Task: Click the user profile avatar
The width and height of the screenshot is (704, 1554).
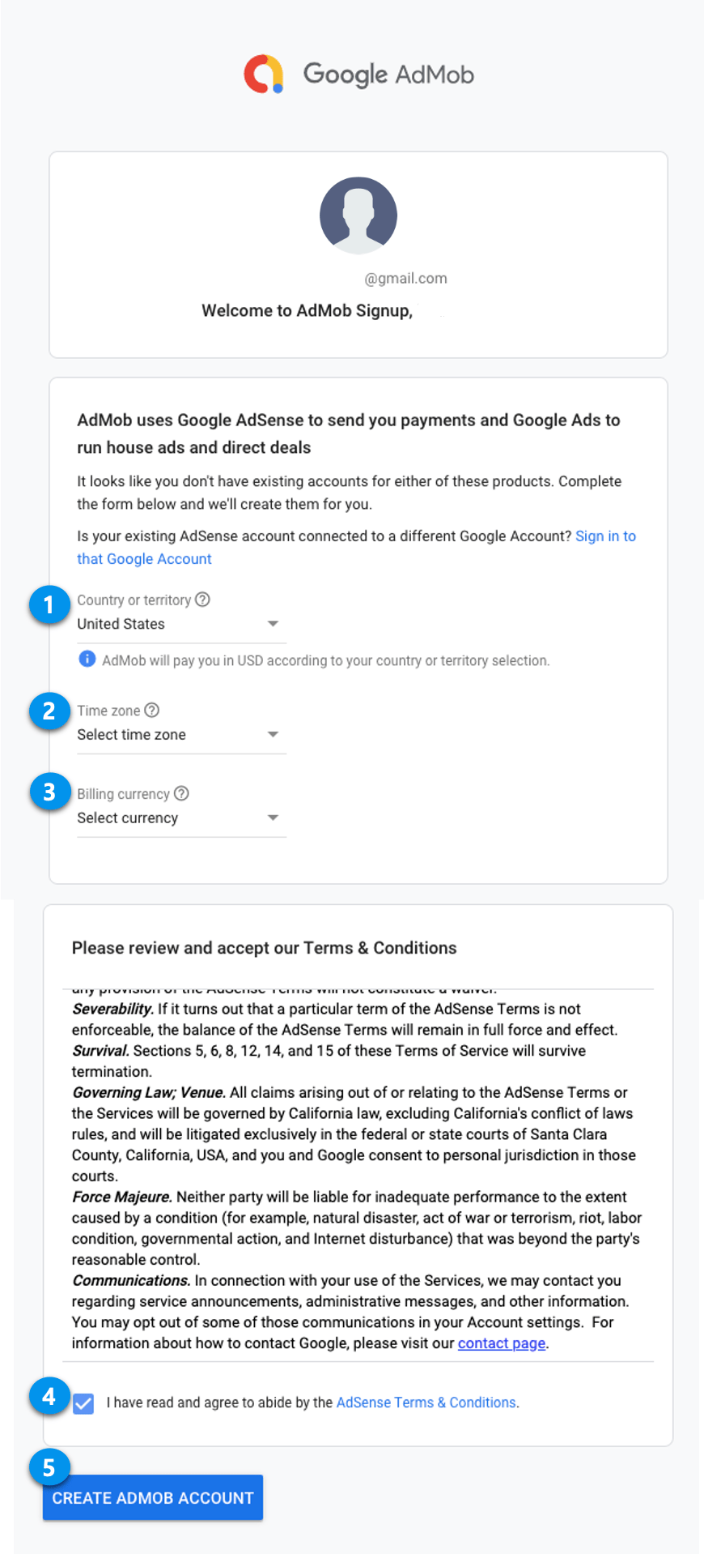Action: point(358,216)
